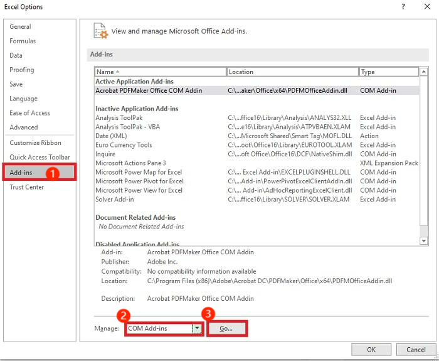
Task: Close the Excel Options dialog
Action: click(x=426, y=6)
